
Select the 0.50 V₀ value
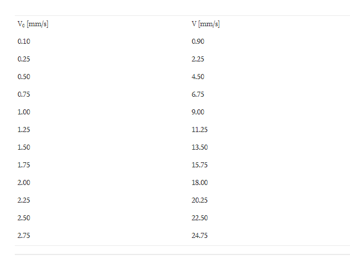pos(24,77)
